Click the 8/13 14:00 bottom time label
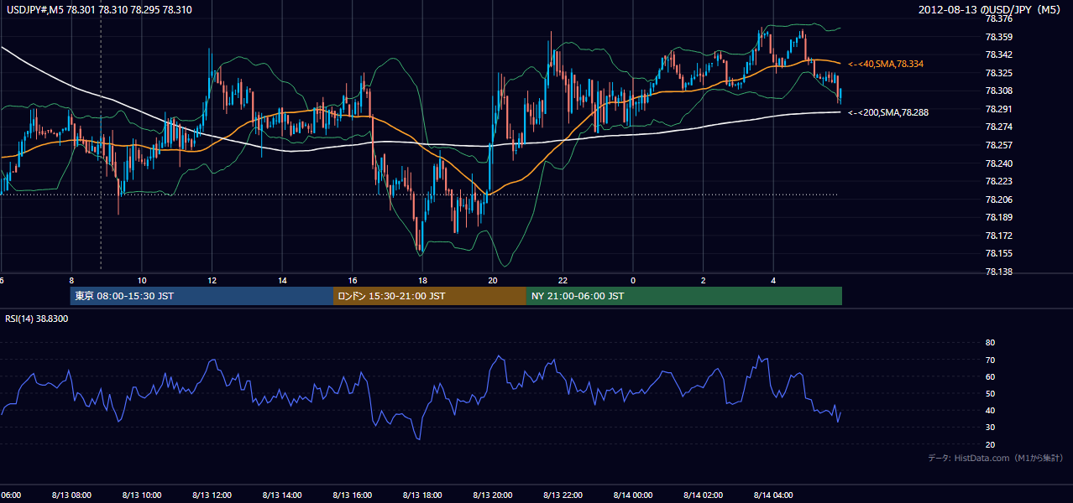 [x=282, y=495]
